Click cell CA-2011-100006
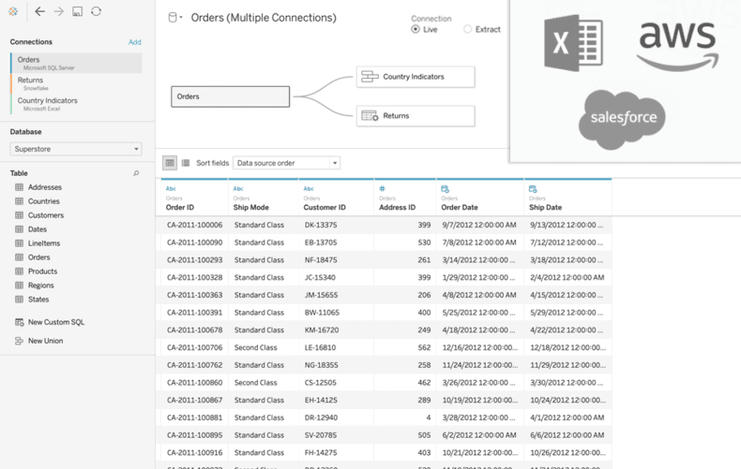This screenshot has height=469, width=741. [x=194, y=225]
